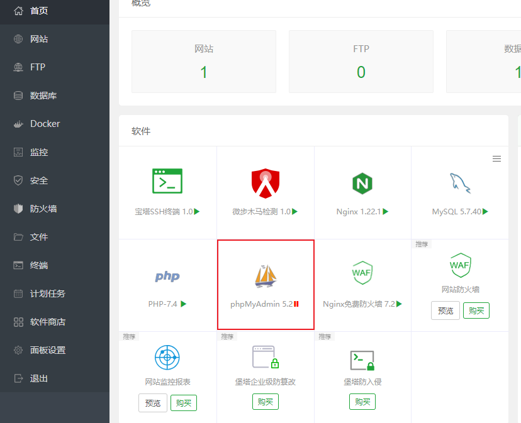The height and width of the screenshot is (423, 521).
Task: Click the shield icon beside 安全
Action: click(x=18, y=180)
